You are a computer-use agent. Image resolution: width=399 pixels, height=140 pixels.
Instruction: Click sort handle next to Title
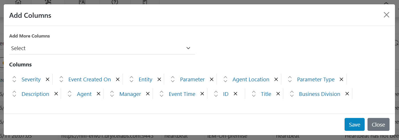tap(254, 94)
